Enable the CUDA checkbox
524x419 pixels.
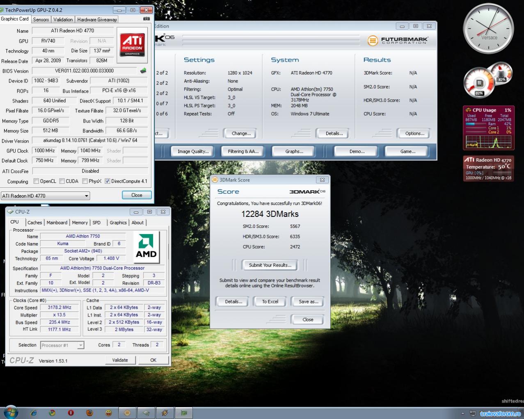pyautogui.click(x=62, y=181)
